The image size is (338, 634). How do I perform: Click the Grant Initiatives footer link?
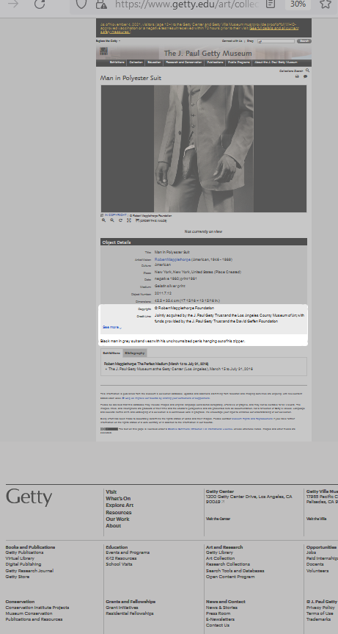122,608
